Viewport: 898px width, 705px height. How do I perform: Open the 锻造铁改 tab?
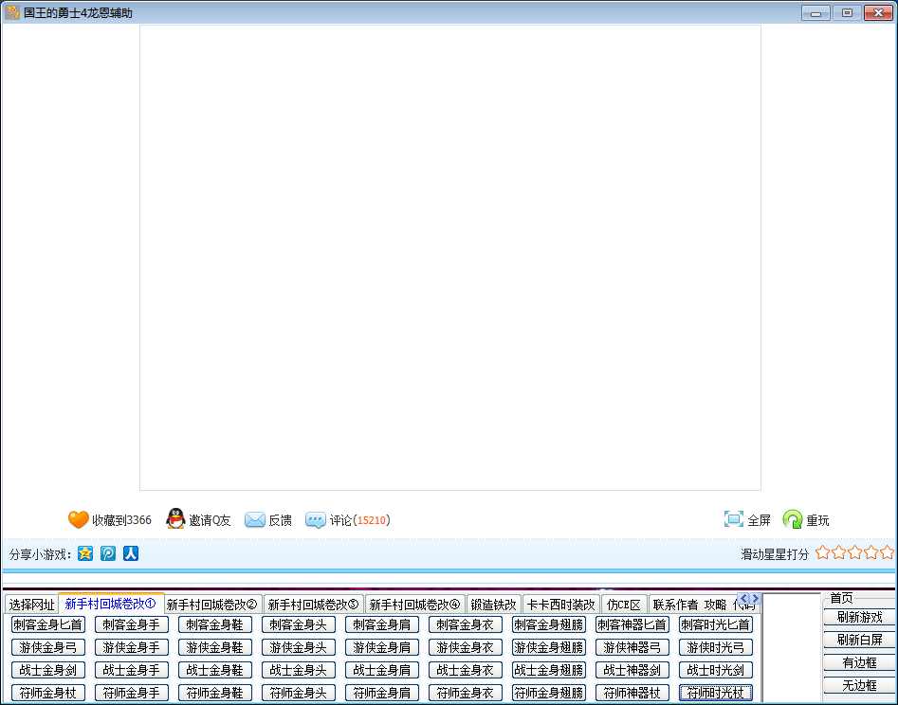pyautogui.click(x=493, y=605)
